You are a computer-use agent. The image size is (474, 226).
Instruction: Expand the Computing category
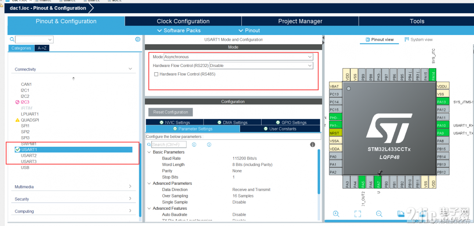pos(130,211)
